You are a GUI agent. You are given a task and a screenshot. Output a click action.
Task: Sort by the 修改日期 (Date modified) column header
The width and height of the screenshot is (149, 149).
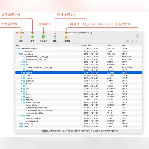[x=95, y=45]
